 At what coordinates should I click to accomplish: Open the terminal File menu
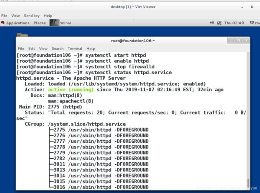point(21,49)
